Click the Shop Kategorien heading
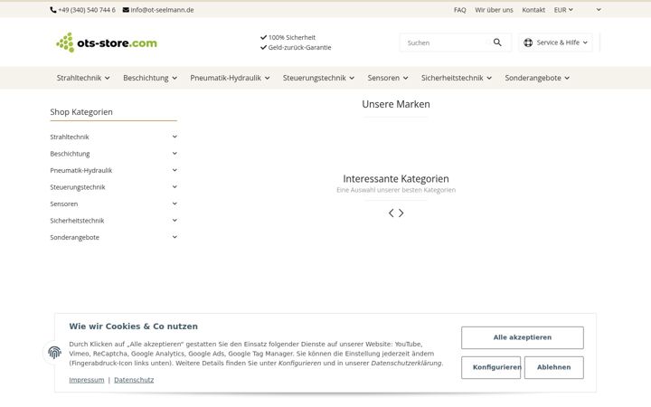 pyautogui.click(x=81, y=112)
